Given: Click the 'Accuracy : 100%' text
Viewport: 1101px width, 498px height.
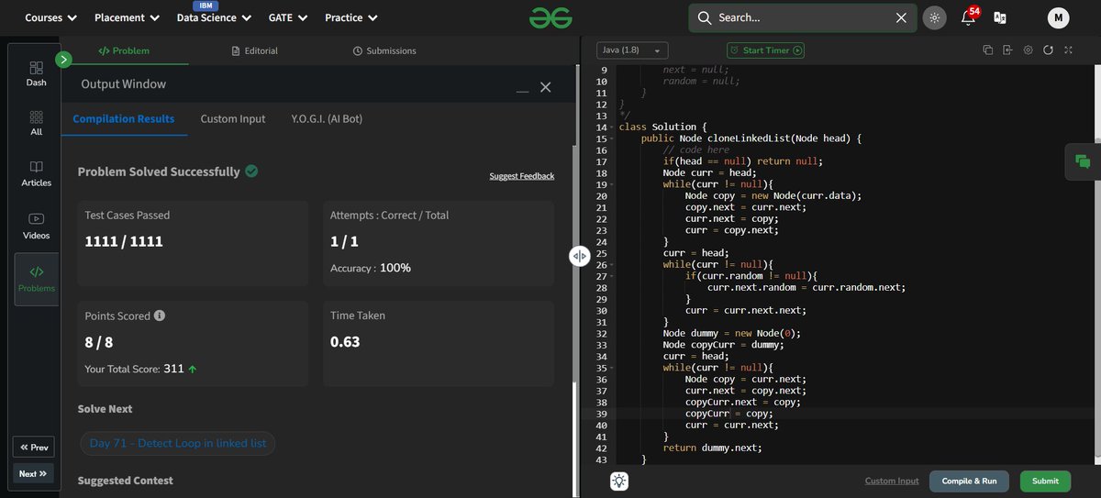Looking at the screenshot, I should (x=371, y=268).
